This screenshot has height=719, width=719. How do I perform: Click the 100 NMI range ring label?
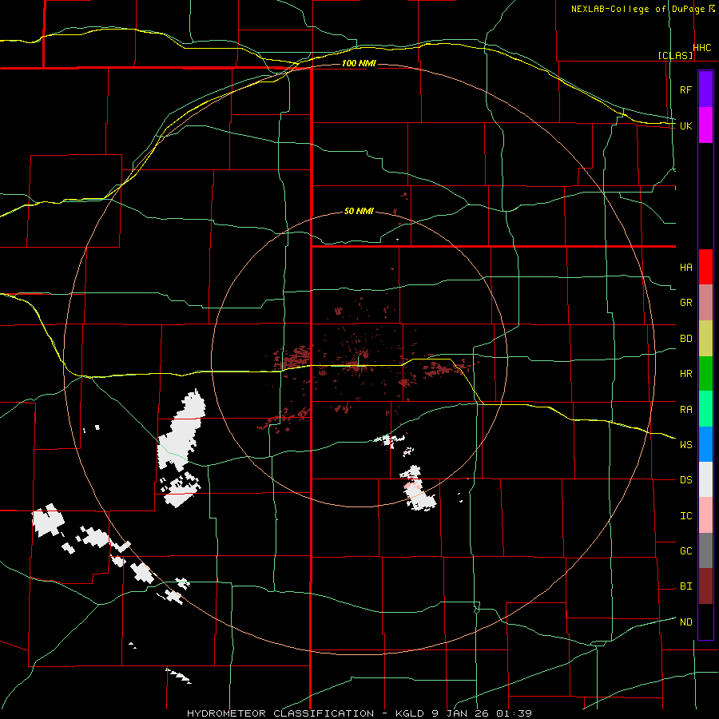(359, 63)
